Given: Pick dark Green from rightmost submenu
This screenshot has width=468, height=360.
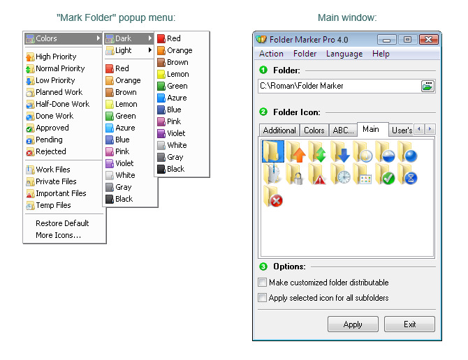Looking at the screenshot, I should [x=182, y=86].
